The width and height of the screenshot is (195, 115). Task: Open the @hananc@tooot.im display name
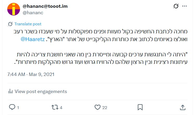tap(45, 6)
